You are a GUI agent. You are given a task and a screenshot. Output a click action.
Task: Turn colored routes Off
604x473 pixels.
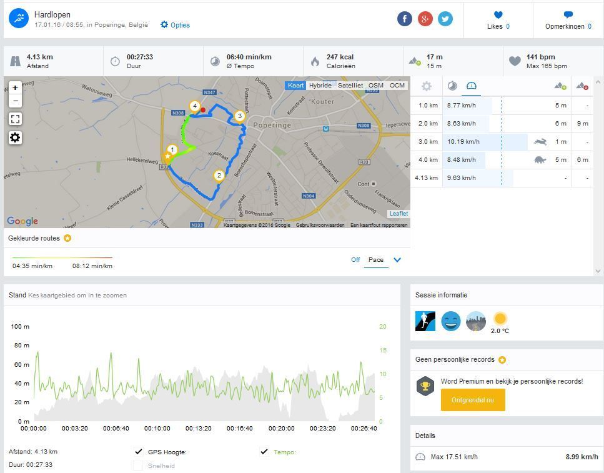(355, 260)
